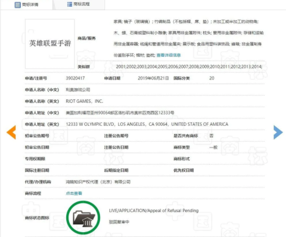Open the 商标详情 tab
This screenshot has height=237, width=286.
27,4
